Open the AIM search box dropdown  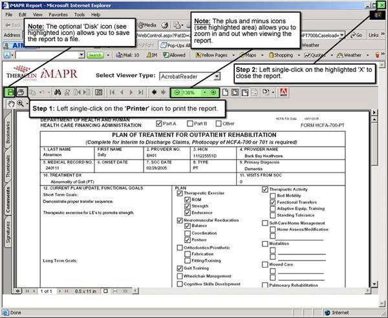coord(81,55)
